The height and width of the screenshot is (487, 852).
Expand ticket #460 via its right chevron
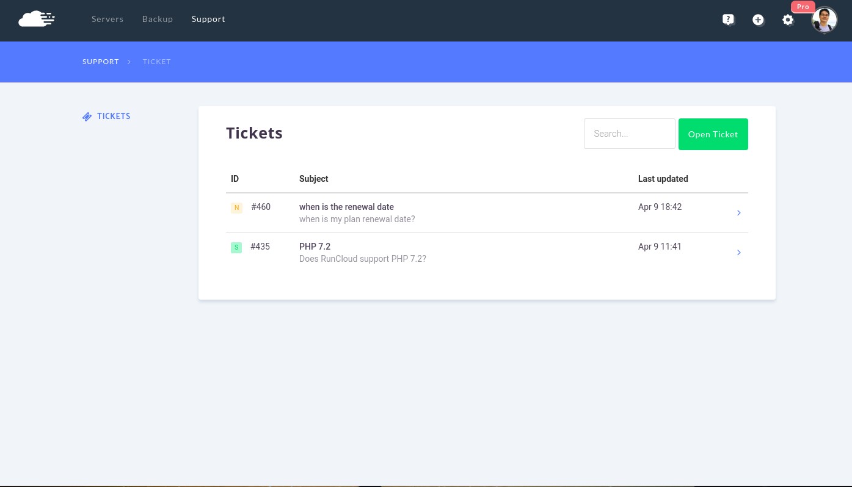click(x=739, y=213)
